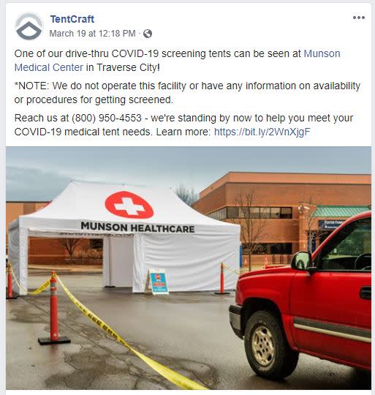
Task: Follow the Medical Center link text
Action: 48,67
